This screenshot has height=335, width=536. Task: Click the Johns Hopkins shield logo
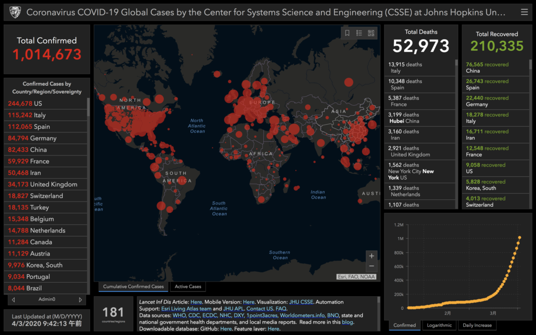[x=15, y=13]
